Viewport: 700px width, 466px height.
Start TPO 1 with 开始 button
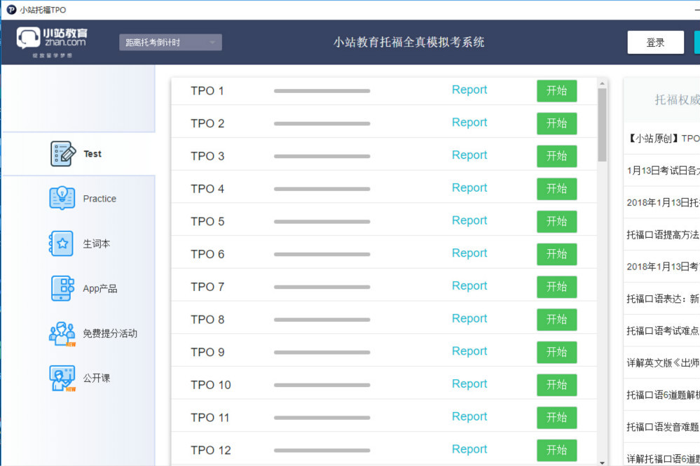(556, 90)
